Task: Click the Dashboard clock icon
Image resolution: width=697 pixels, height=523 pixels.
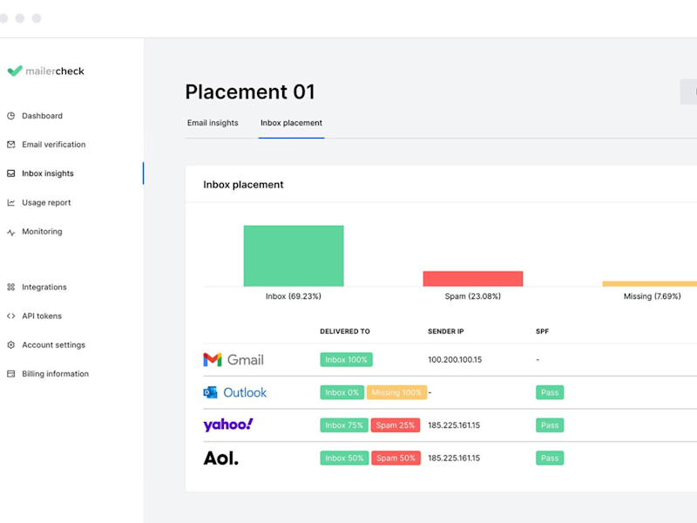Action: 11,116
